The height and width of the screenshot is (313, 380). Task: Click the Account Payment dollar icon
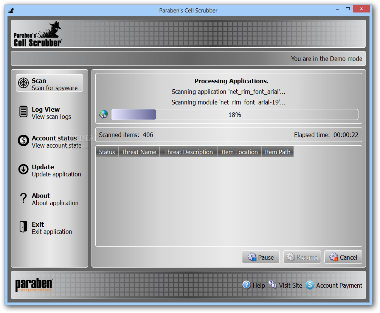[310, 285]
